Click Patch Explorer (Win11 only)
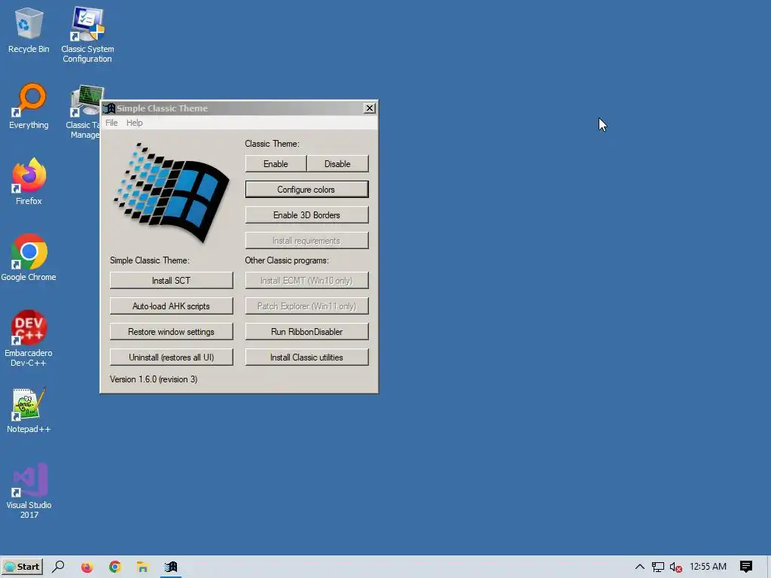The width and height of the screenshot is (771, 578). (x=307, y=306)
